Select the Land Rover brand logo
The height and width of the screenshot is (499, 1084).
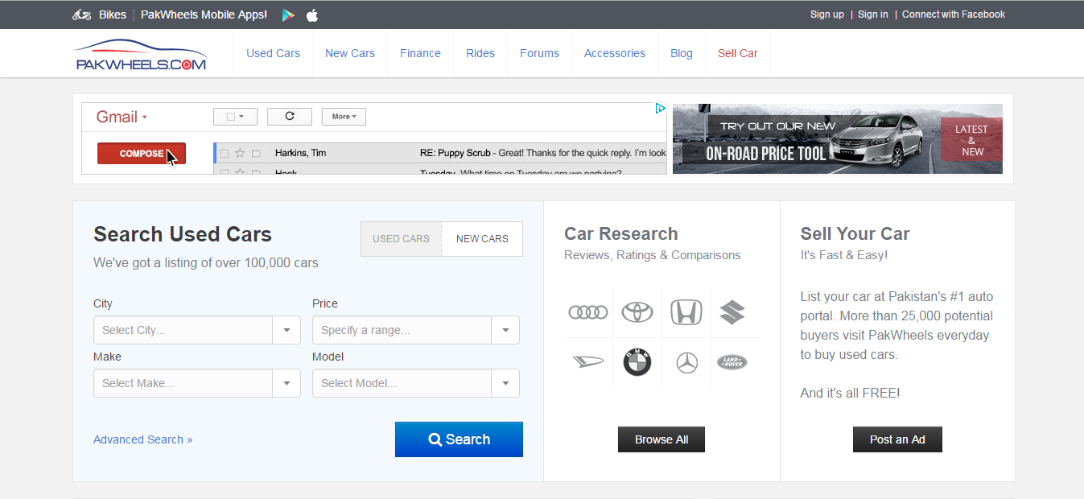pos(732,363)
